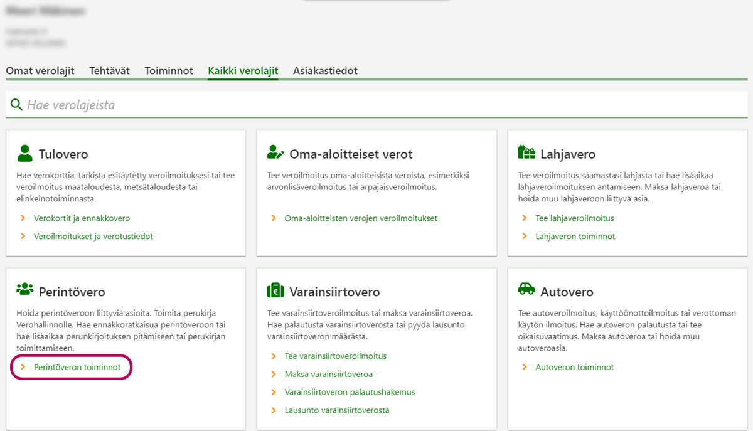Viewport: 753px width, 431px height.
Task: Select the Toiminnot tab
Action: 169,71
